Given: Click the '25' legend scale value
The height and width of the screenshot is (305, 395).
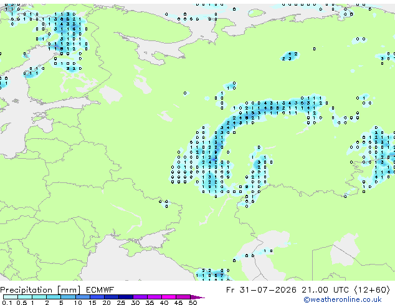Looking at the screenshot, I should [x=121, y=303].
